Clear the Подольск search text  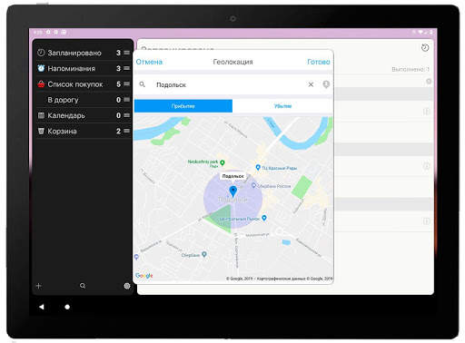pyautogui.click(x=311, y=84)
